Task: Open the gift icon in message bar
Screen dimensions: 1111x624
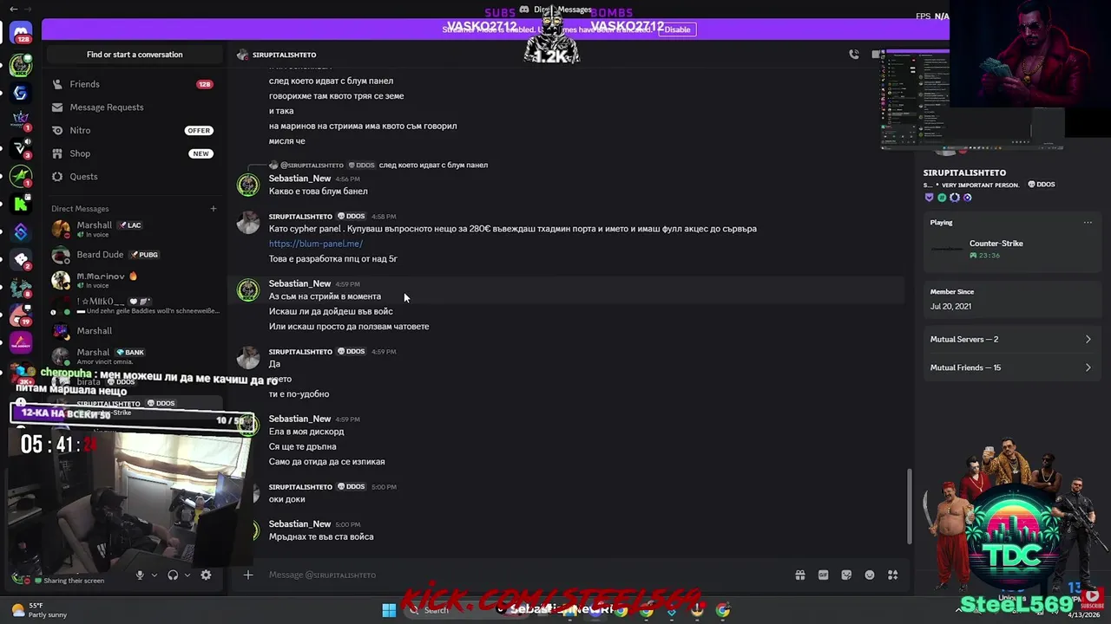Action: [x=800, y=575]
